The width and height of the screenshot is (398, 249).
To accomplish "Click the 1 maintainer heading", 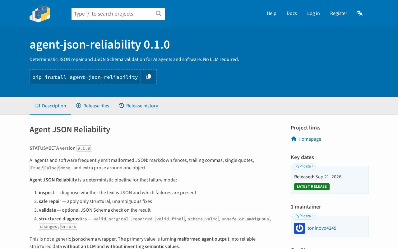I will tap(306, 207).
